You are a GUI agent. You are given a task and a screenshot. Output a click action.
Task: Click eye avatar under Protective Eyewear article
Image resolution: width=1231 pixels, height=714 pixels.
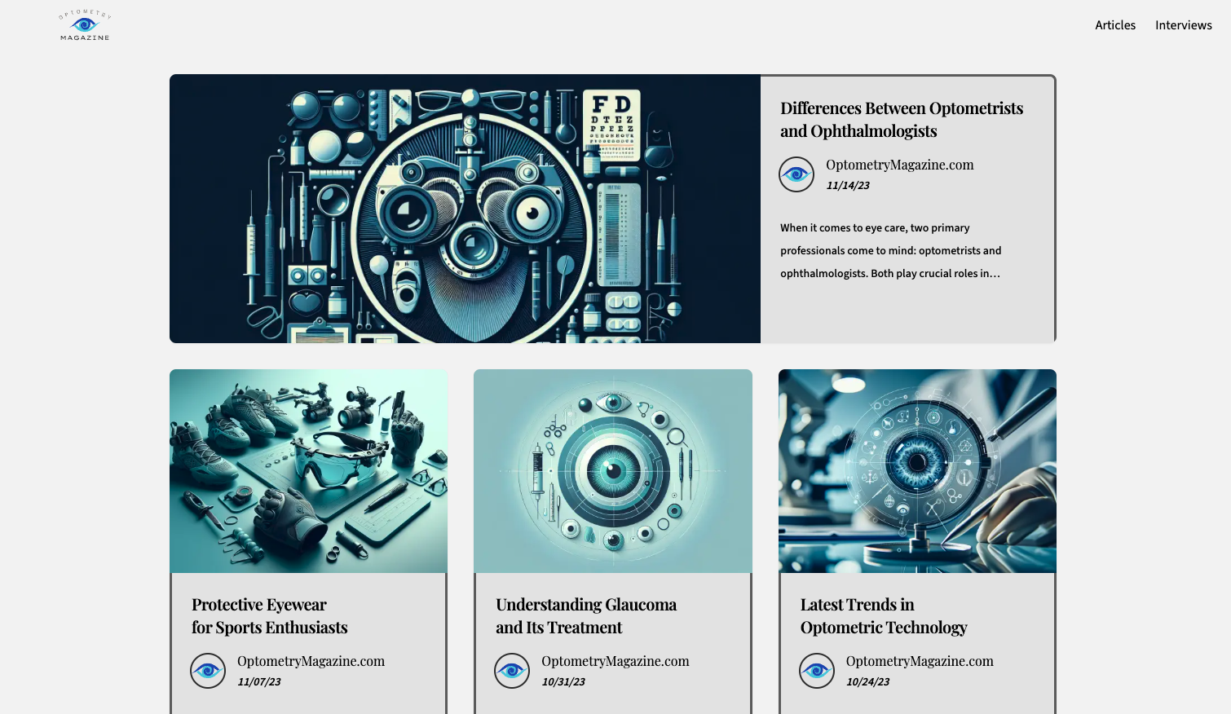point(208,671)
